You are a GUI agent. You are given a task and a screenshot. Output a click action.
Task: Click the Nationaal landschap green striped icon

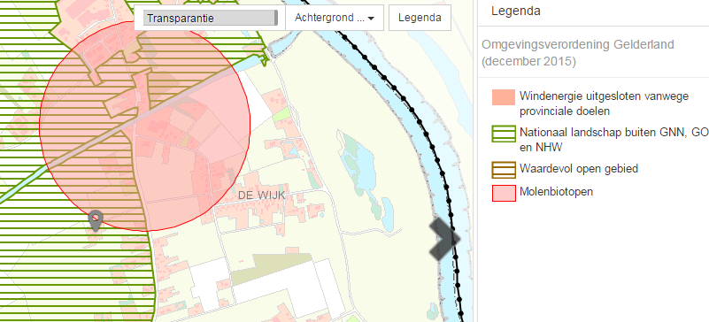coord(504,134)
